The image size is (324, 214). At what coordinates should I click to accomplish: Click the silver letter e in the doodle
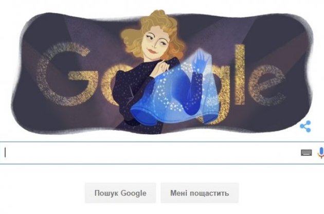(266, 85)
